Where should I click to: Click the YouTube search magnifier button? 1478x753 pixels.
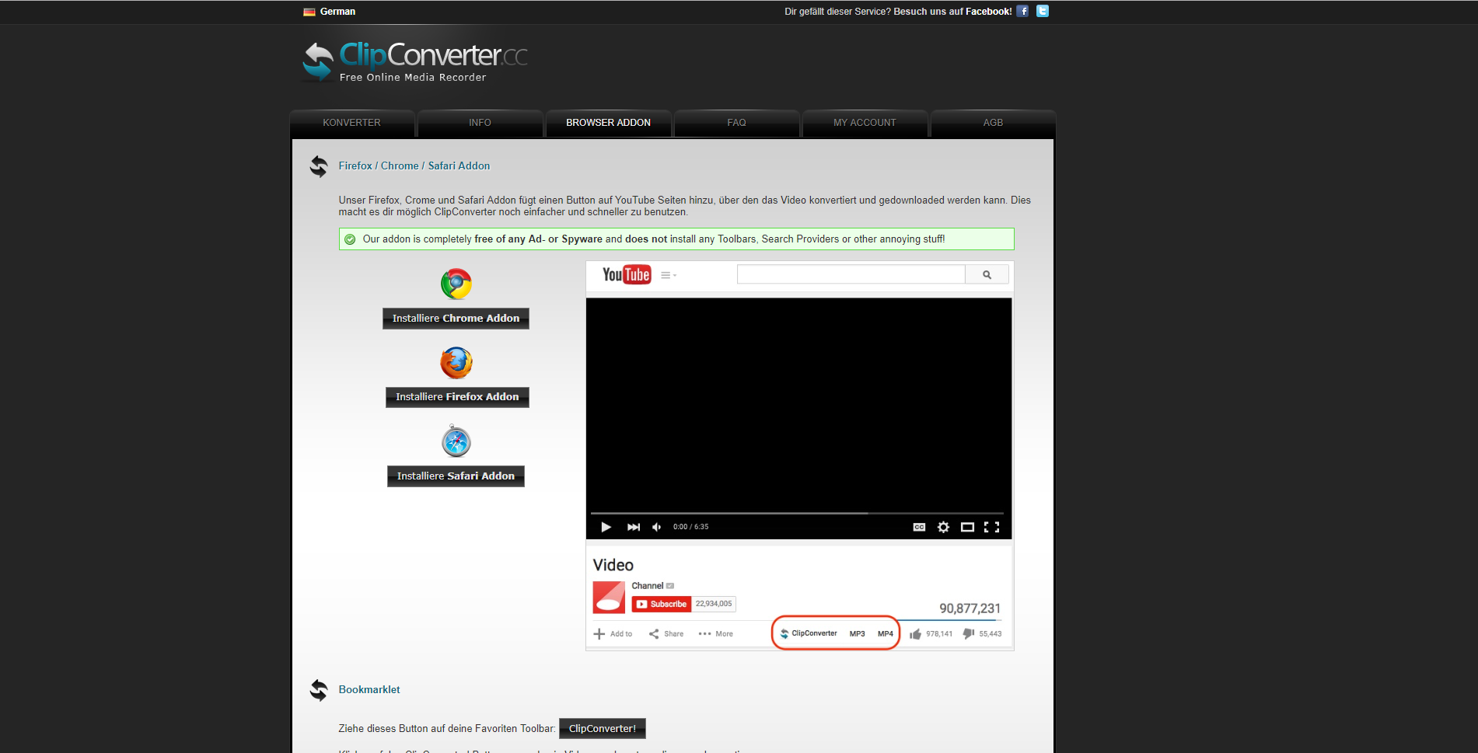point(987,274)
